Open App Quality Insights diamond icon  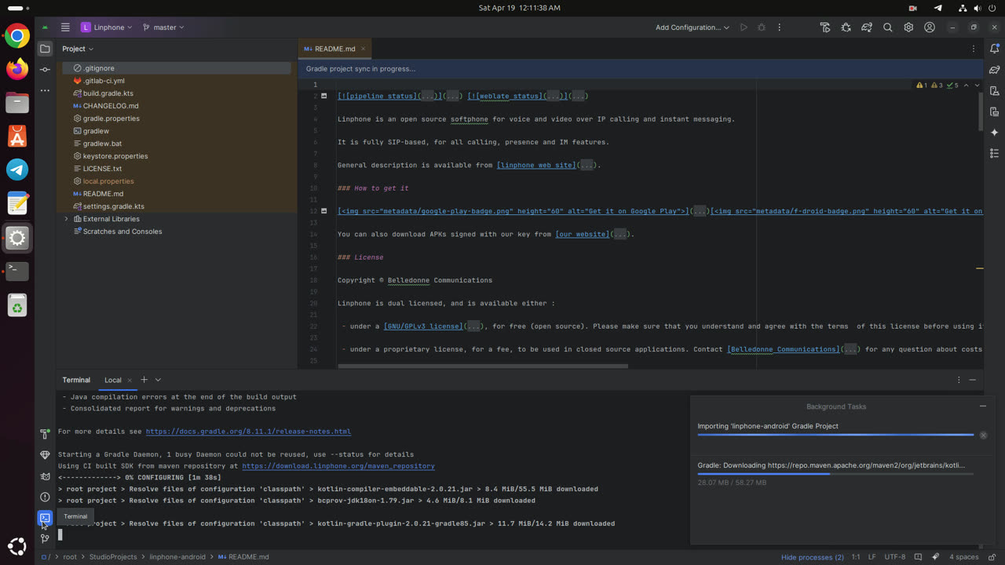tap(45, 455)
